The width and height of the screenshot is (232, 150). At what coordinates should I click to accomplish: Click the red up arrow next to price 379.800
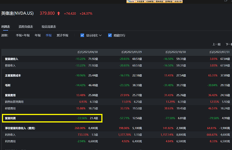tap(59, 13)
